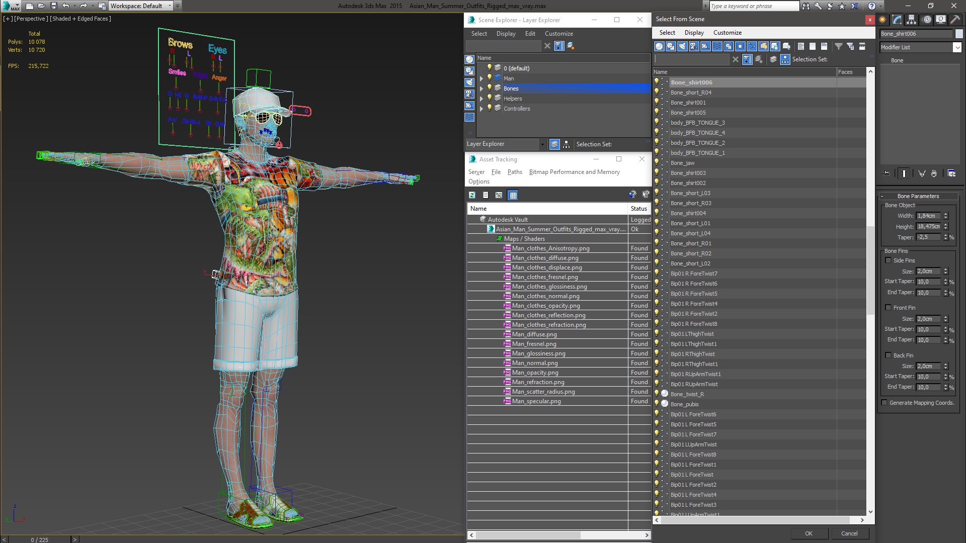Click the Redo arrow icon
The image size is (966, 543).
coord(84,6)
